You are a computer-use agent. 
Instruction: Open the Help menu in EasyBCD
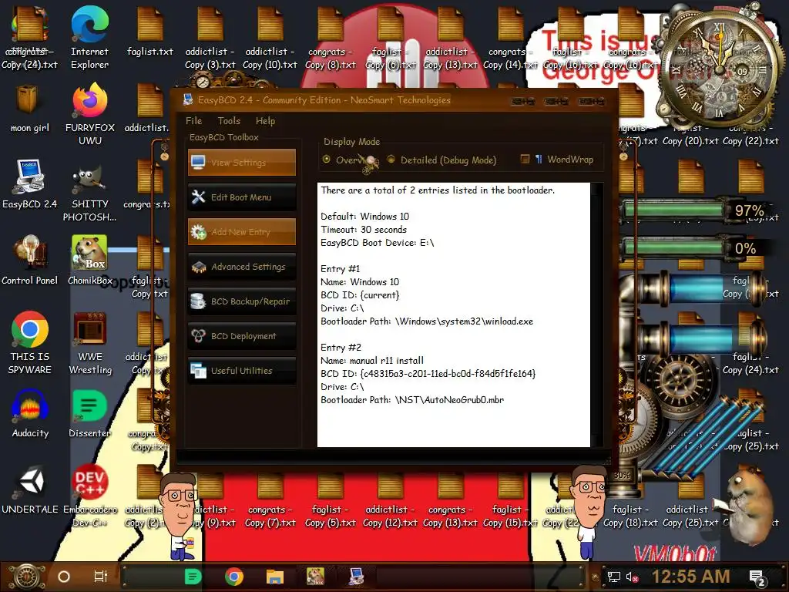(x=265, y=121)
